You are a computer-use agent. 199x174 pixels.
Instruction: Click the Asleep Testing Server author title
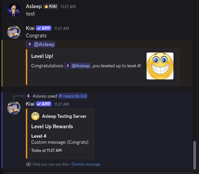[64, 116]
